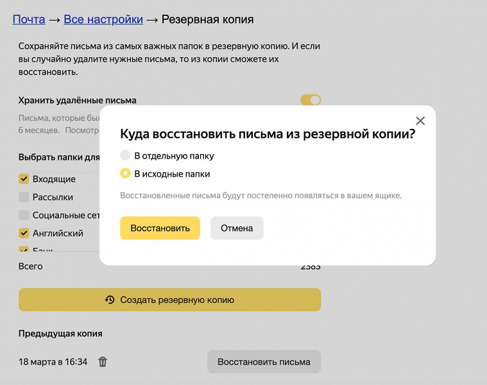Select 'В отдельную папку' radio option
This screenshot has width=487, height=385.
(126, 156)
